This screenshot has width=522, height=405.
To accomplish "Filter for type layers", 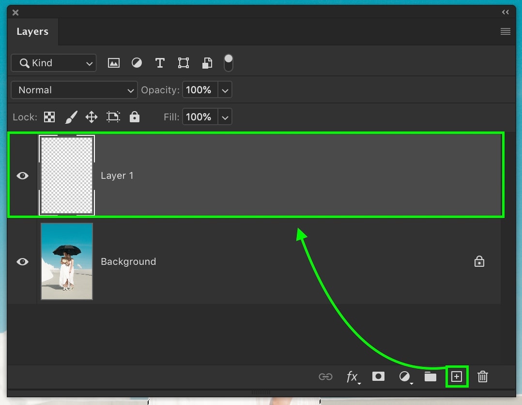I will [x=160, y=63].
